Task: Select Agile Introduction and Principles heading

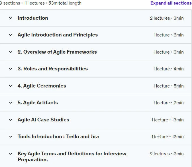Action: click(58, 35)
